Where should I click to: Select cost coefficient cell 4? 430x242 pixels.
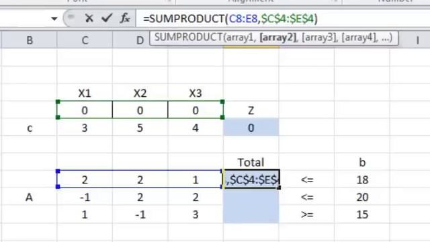click(x=196, y=127)
